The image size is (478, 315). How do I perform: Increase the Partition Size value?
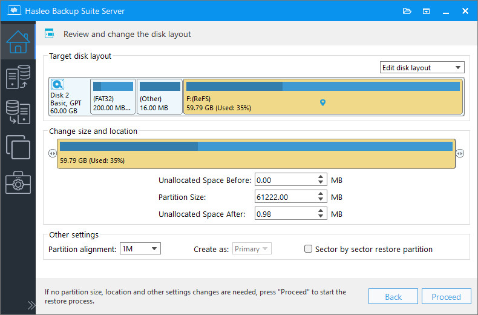point(321,194)
